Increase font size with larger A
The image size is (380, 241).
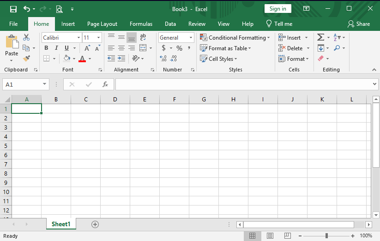click(x=87, y=48)
